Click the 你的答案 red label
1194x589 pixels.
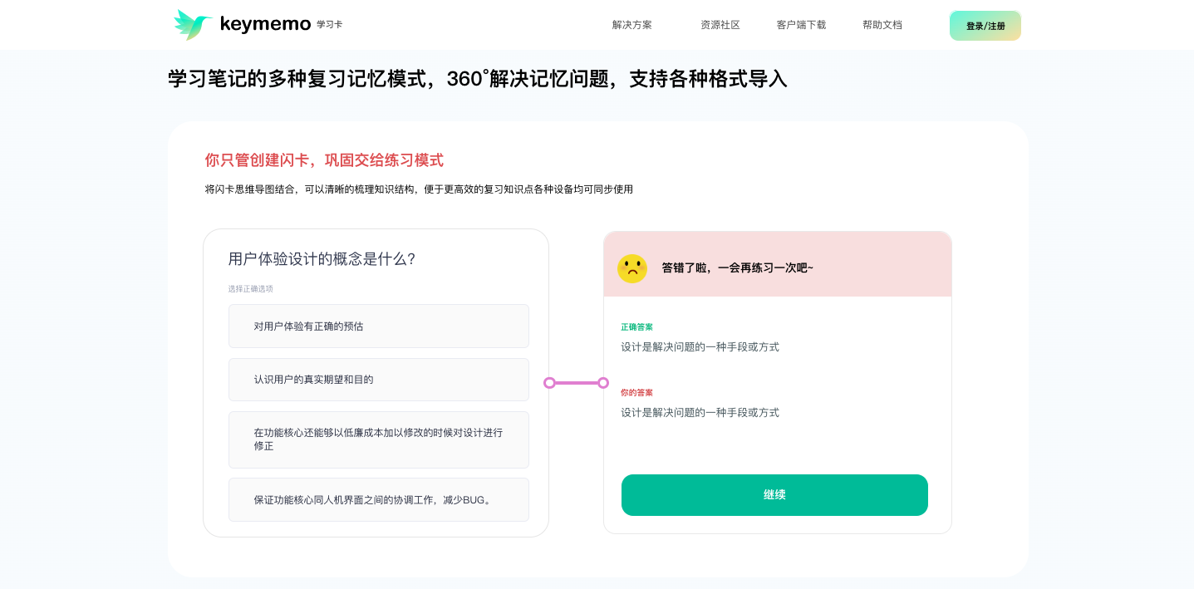click(636, 392)
